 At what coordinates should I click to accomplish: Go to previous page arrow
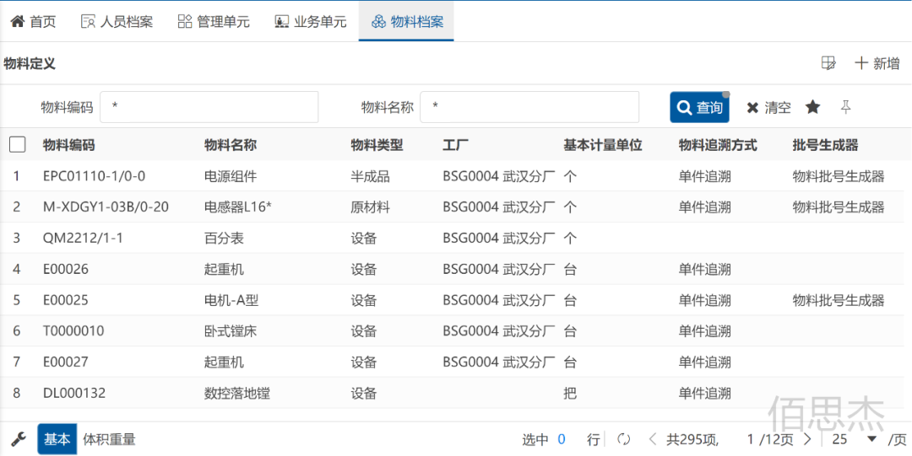[x=652, y=439]
